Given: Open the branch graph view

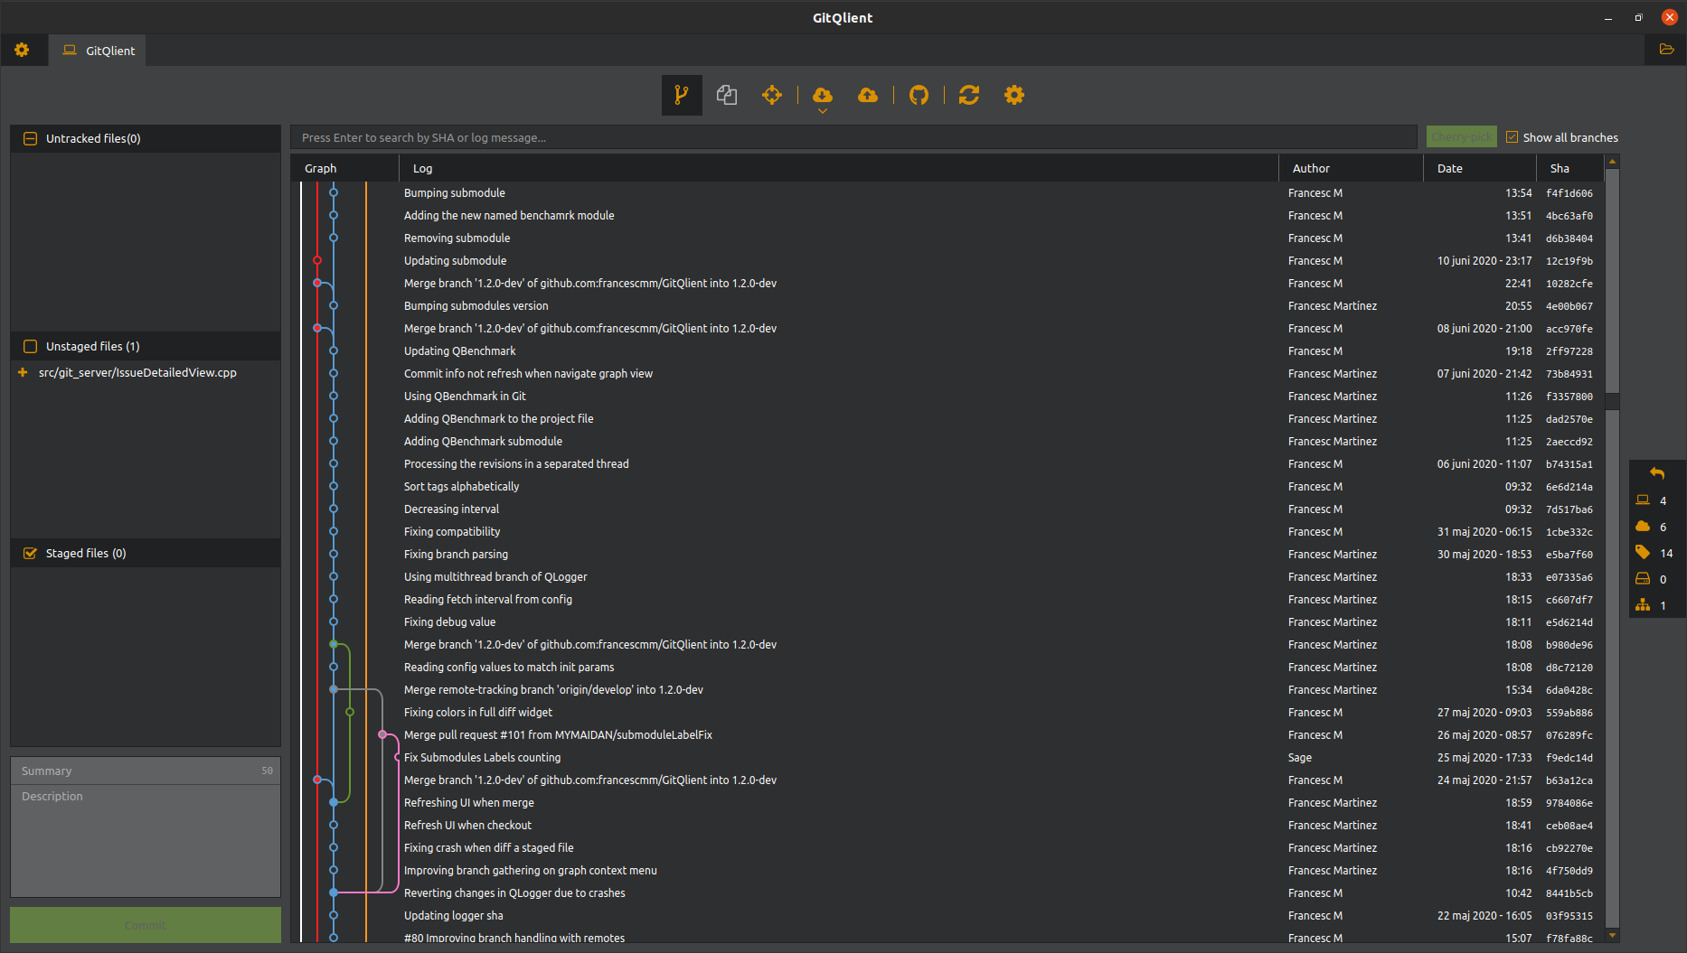Looking at the screenshot, I should [682, 95].
